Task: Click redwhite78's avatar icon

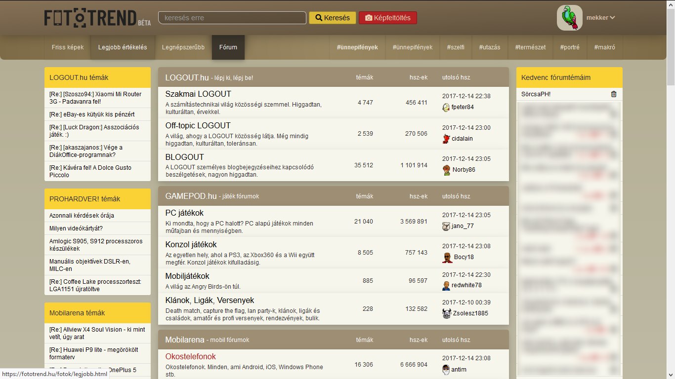Action: coord(446,285)
